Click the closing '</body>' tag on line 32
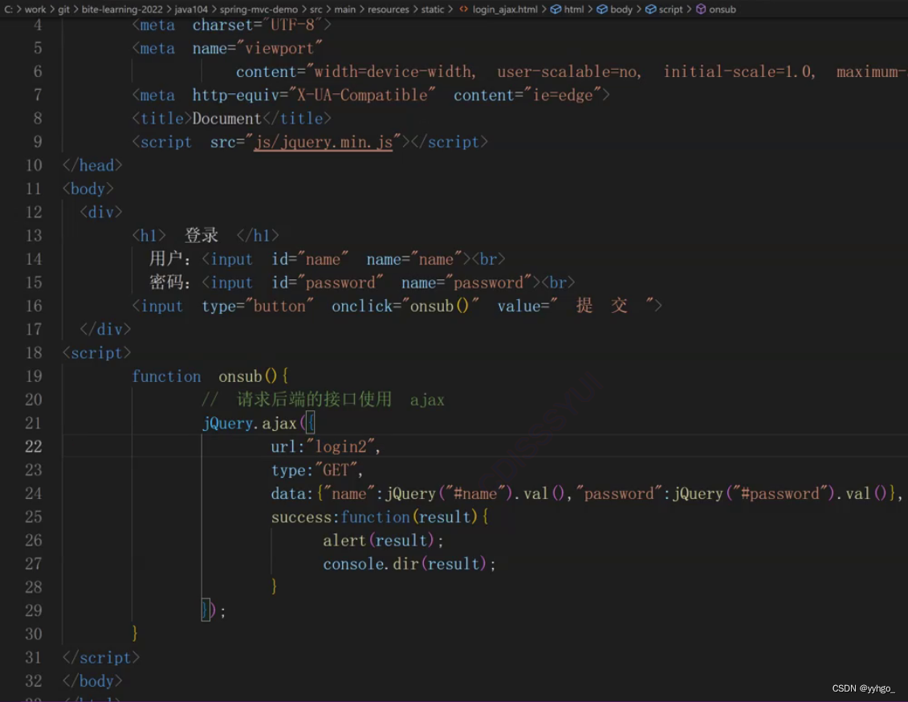The width and height of the screenshot is (908, 702). point(92,680)
